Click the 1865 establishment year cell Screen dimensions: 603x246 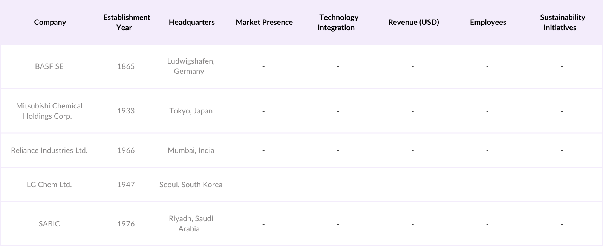(x=126, y=66)
